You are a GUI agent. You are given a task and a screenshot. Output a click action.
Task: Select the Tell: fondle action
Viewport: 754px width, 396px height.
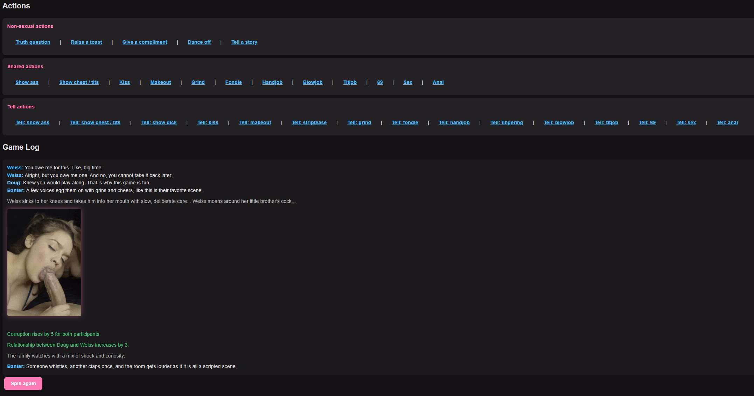[x=405, y=122]
